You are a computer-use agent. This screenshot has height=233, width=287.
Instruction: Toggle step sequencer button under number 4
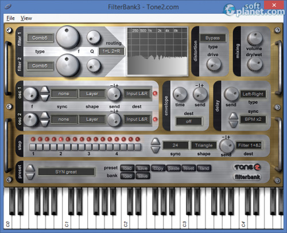[117, 147]
